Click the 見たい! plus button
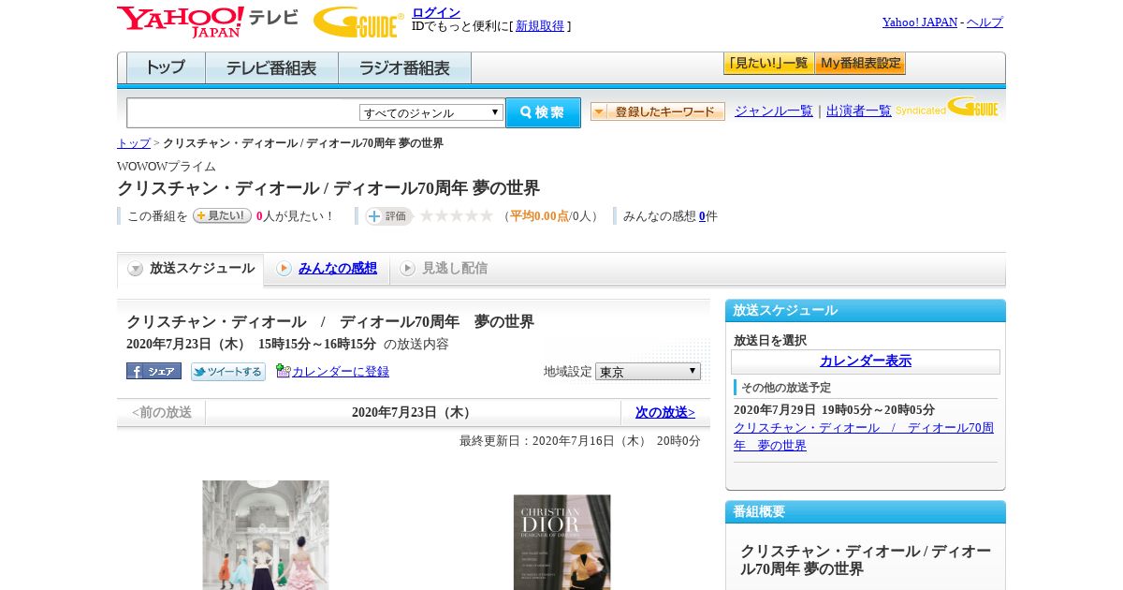This screenshot has height=590, width=1123. coord(222,215)
